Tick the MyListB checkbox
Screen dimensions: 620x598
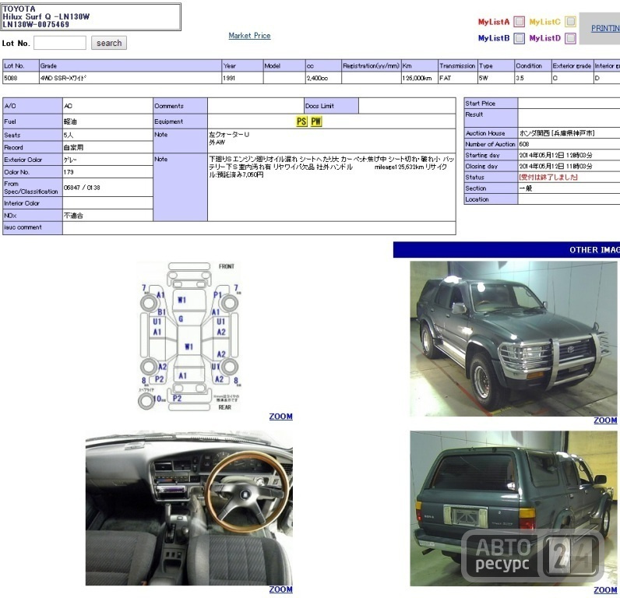coord(520,38)
